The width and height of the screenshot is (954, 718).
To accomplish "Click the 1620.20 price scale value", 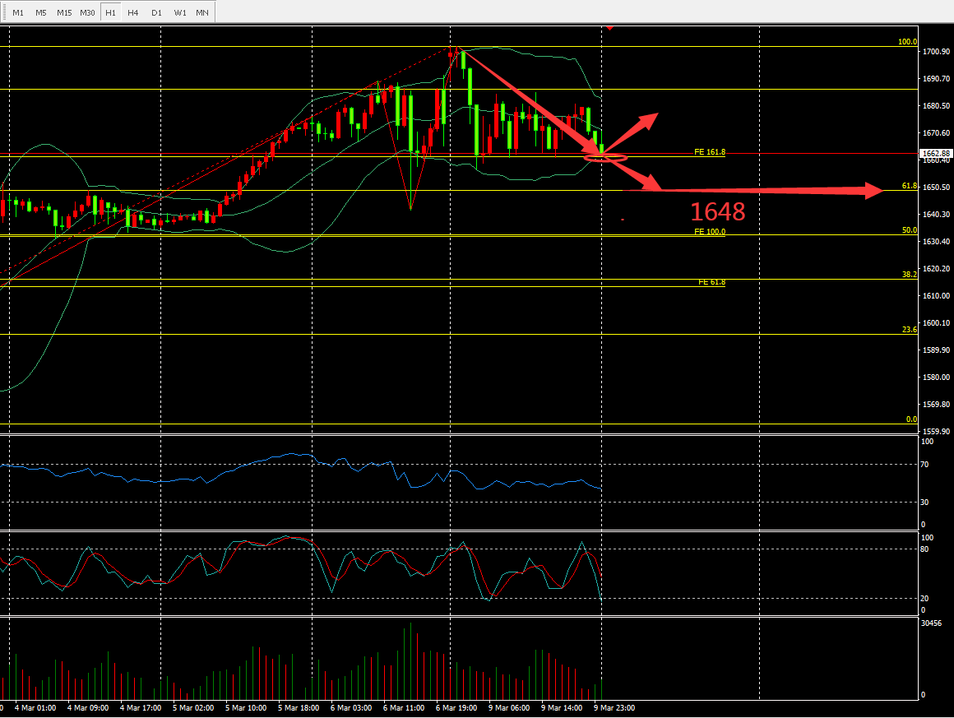I will 937,268.
